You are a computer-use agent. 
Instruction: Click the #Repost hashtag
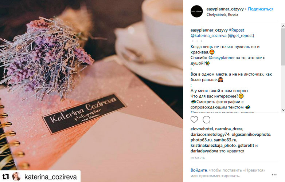237,30
